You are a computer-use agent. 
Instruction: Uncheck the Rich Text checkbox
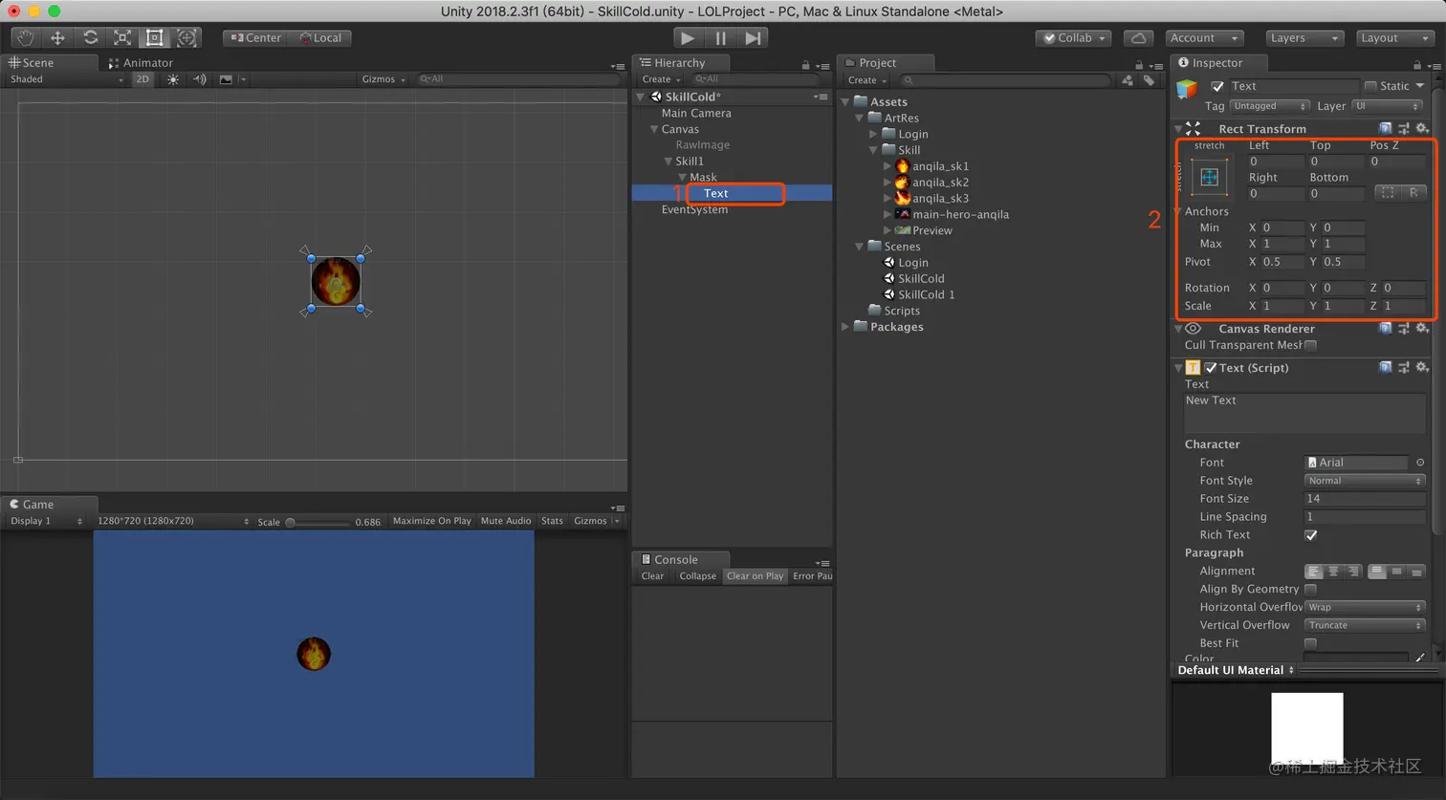1311,535
